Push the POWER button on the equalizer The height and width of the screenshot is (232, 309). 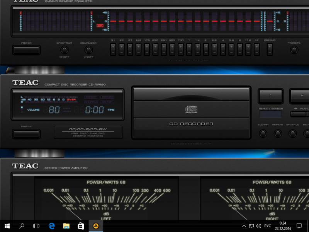pyautogui.click(x=26, y=50)
